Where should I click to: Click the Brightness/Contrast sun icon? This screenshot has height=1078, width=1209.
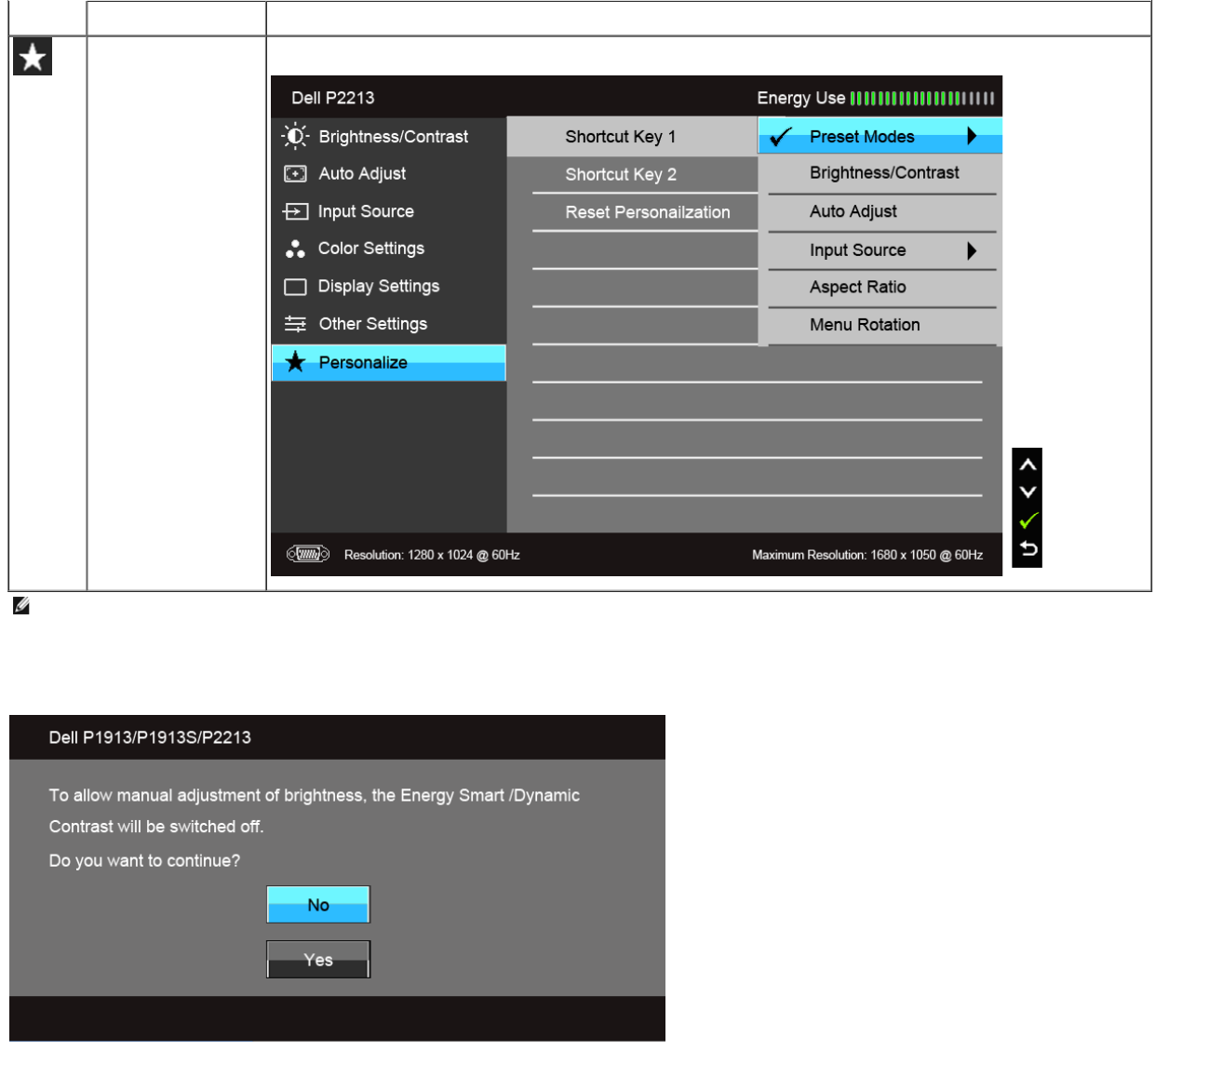point(295,137)
